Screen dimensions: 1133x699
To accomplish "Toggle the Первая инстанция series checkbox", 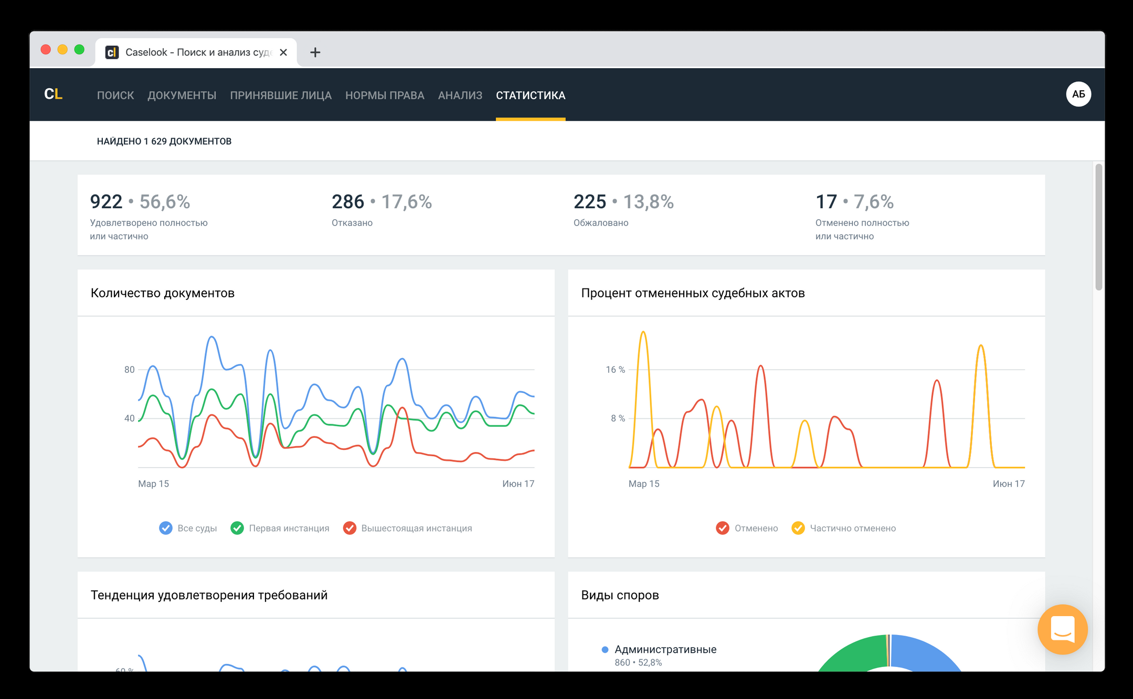I will [237, 528].
